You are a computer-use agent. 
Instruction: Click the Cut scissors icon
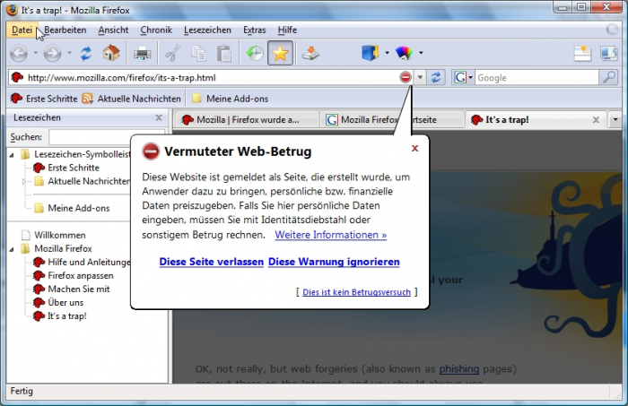click(172, 53)
